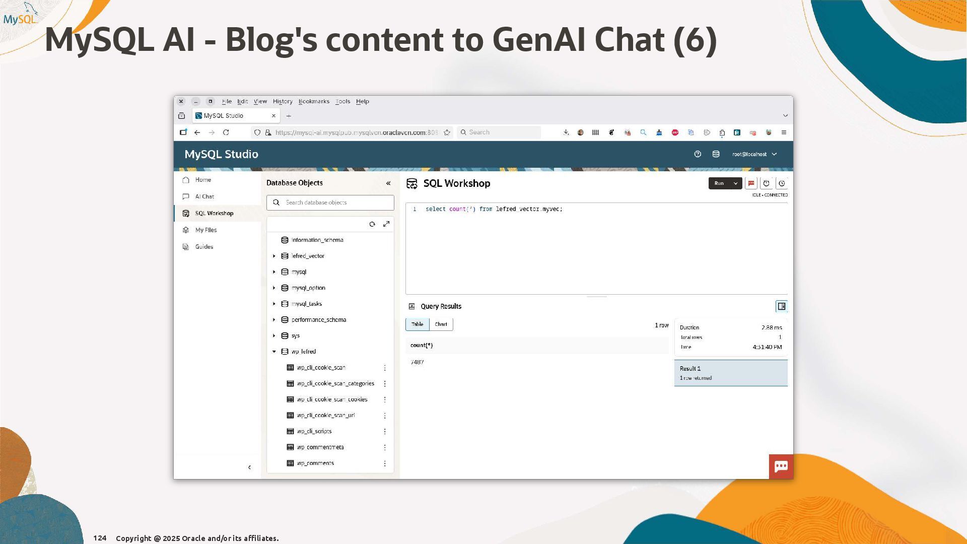
Task: Collapse the left navigation sidebar
Action: [x=249, y=467]
